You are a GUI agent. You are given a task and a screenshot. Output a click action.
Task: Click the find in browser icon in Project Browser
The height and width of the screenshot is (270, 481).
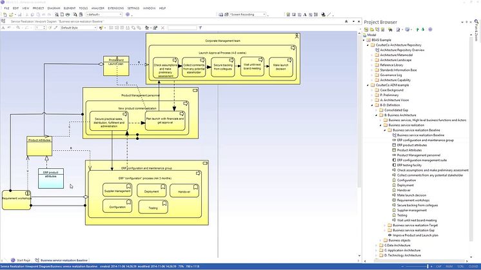[390, 30]
